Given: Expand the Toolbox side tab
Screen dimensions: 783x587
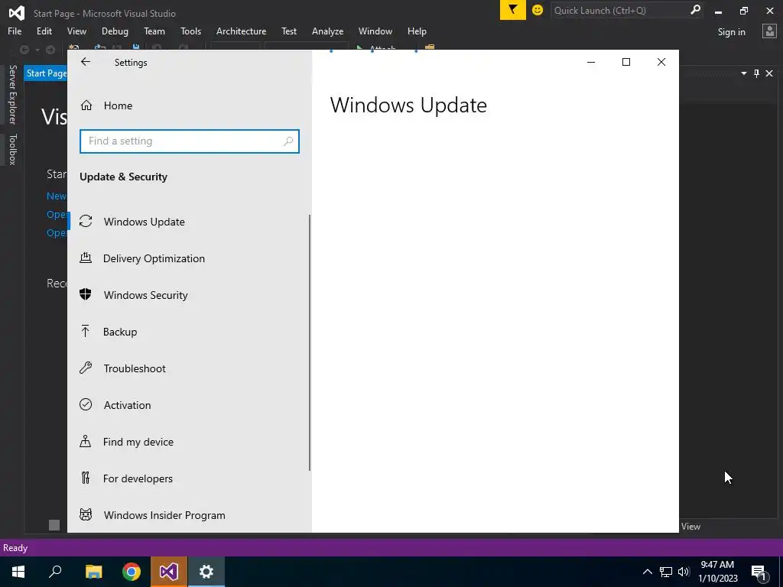Looking at the screenshot, I should coord(12,149).
